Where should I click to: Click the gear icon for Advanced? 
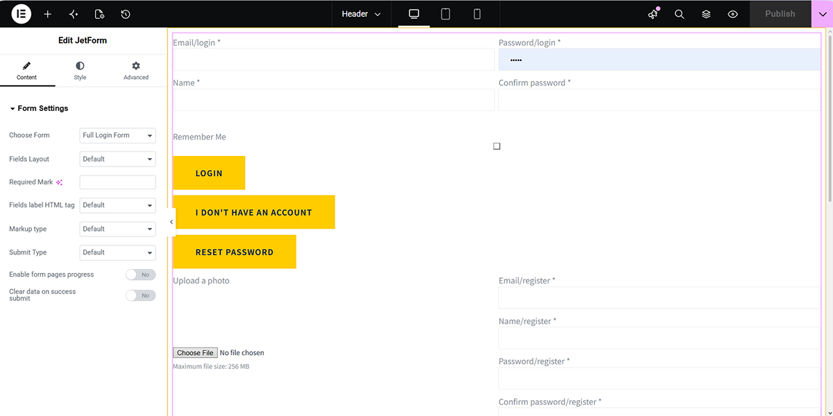click(x=136, y=66)
